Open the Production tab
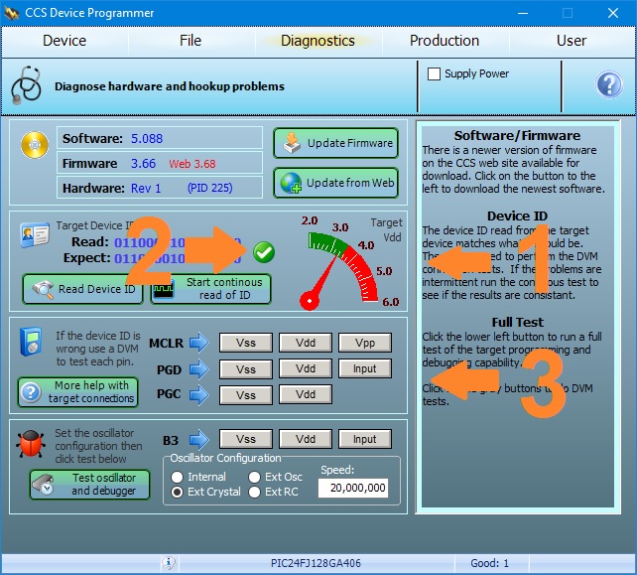This screenshot has width=637, height=575. pos(445,41)
